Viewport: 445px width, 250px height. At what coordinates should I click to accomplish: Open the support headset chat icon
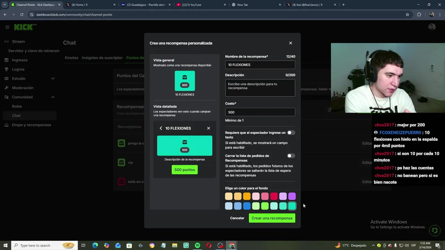point(434,230)
